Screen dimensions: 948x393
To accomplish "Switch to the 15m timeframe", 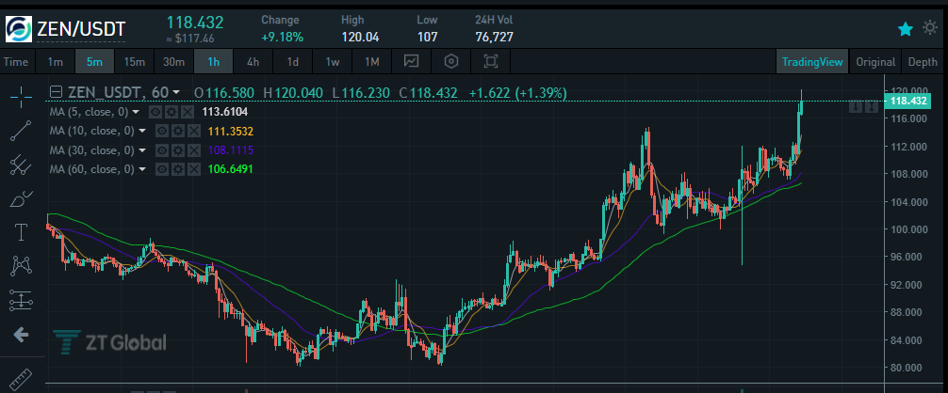I will tap(134, 61).
